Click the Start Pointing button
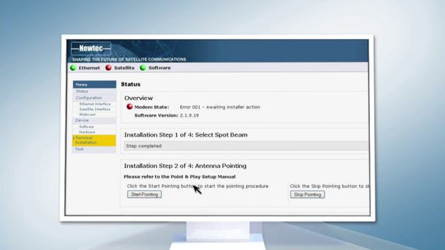 coord(145,194)
